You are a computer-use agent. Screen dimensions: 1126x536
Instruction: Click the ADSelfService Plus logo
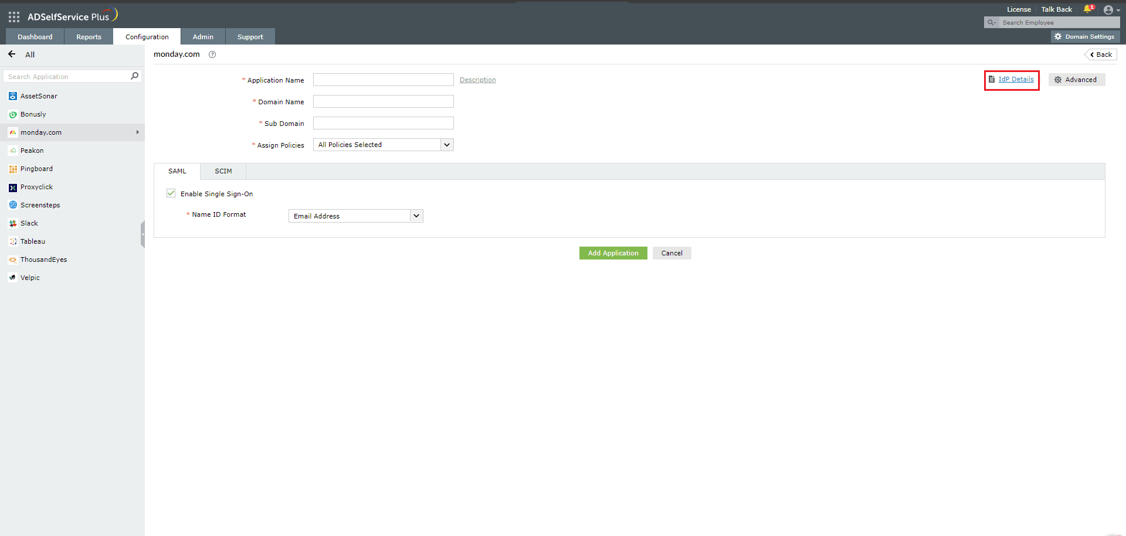click(73, 16)
